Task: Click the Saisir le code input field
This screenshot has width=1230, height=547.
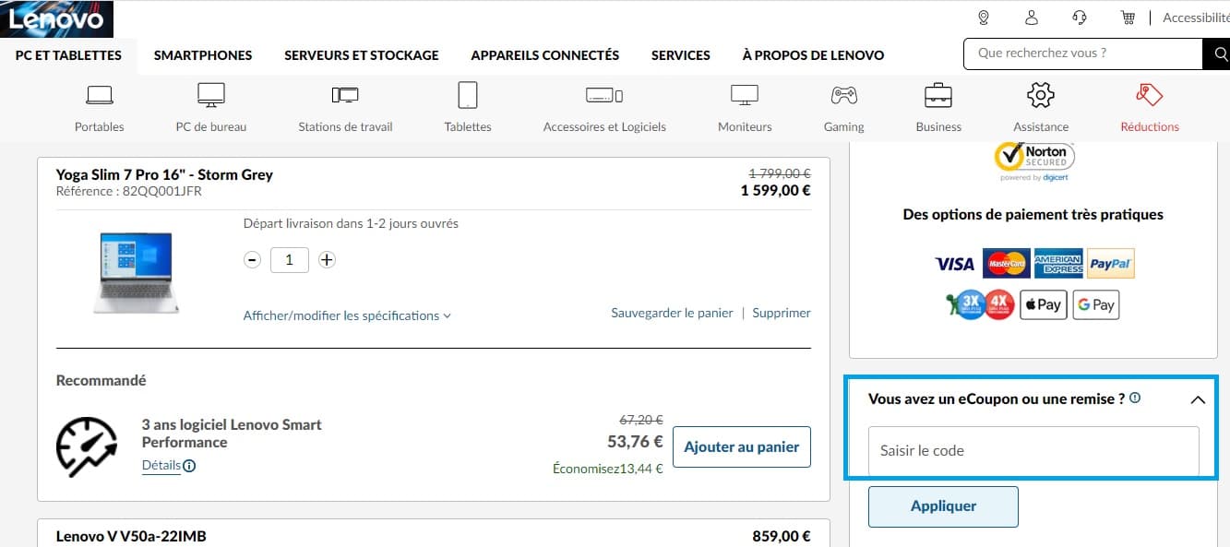Action: point(1032,451)
